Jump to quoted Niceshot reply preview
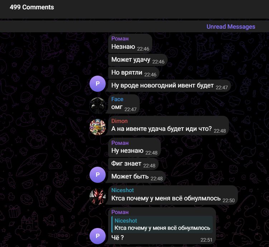The image size is (269, 247). pos(162,224)
